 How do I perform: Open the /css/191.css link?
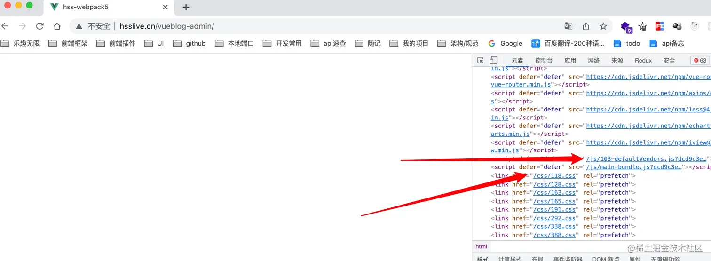coord(554,210)
